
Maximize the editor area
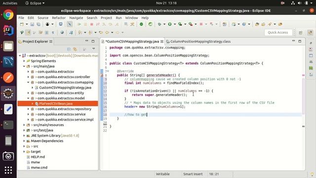(x=300, y=41)
